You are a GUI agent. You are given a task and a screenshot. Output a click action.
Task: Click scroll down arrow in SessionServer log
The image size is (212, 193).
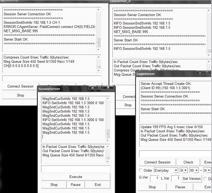click(x=108, y=141)
